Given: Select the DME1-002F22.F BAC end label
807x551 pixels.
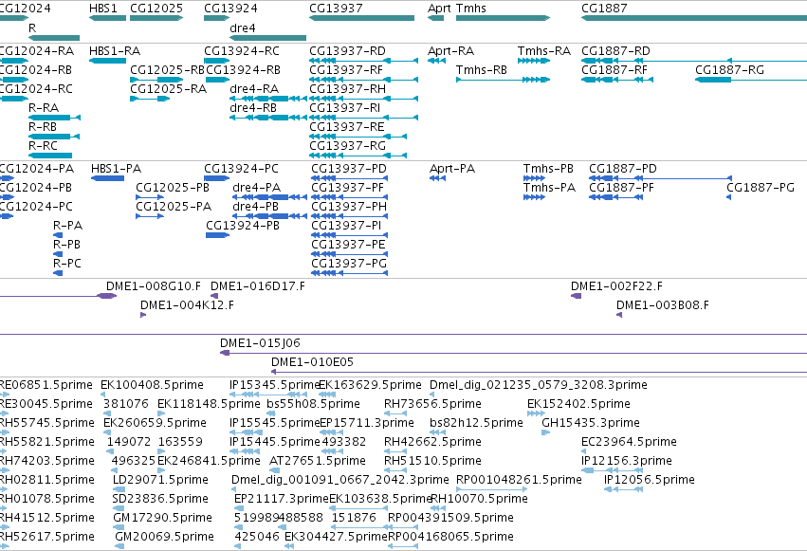Looking at the screenshot, I should pyautogui.click(x=617, y=286).
